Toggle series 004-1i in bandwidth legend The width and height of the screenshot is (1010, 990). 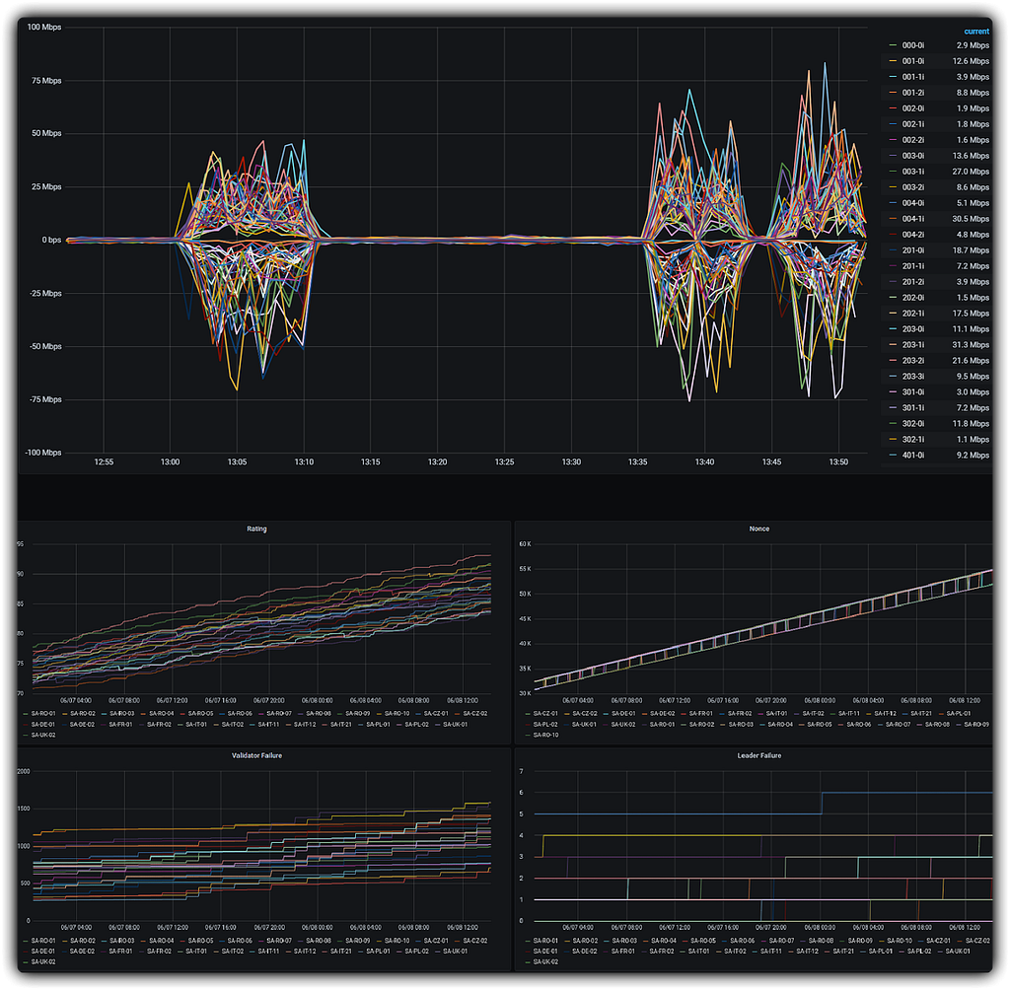pyautogui.click(x=912, y=219)
